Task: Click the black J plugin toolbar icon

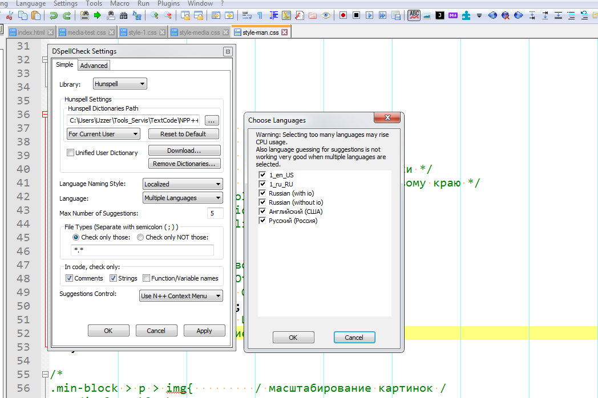Action: pyautogui.click(x=440, y=15)
